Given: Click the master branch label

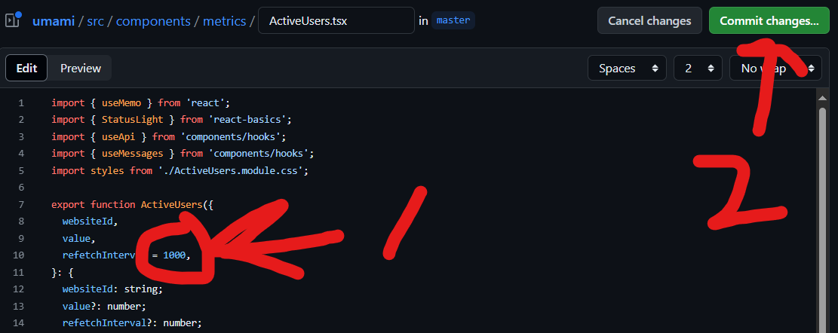Looking at the screenshot, I should [453, 20].
